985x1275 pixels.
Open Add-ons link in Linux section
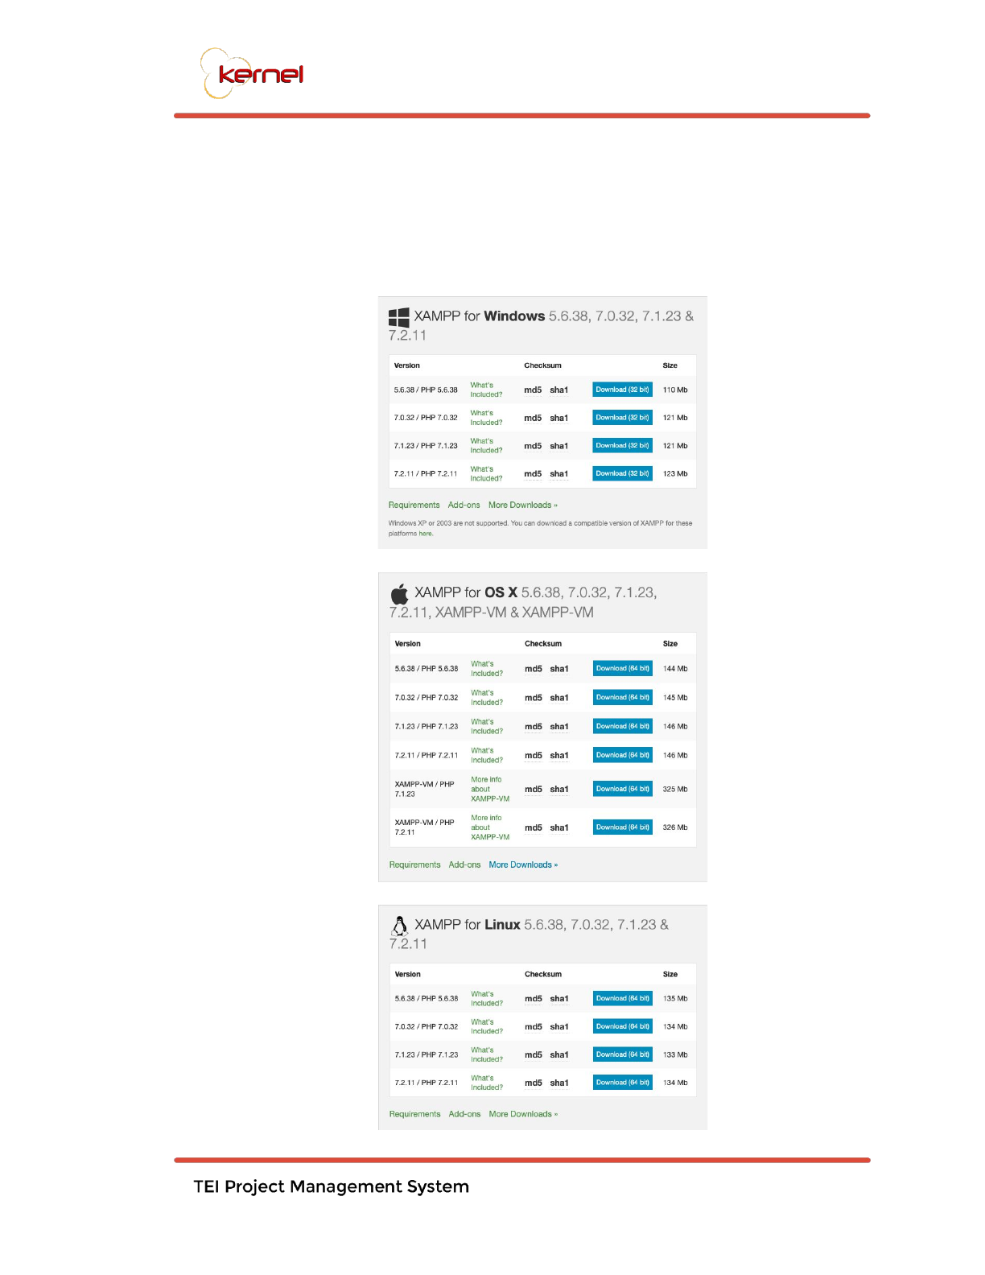click(464, 1114)
